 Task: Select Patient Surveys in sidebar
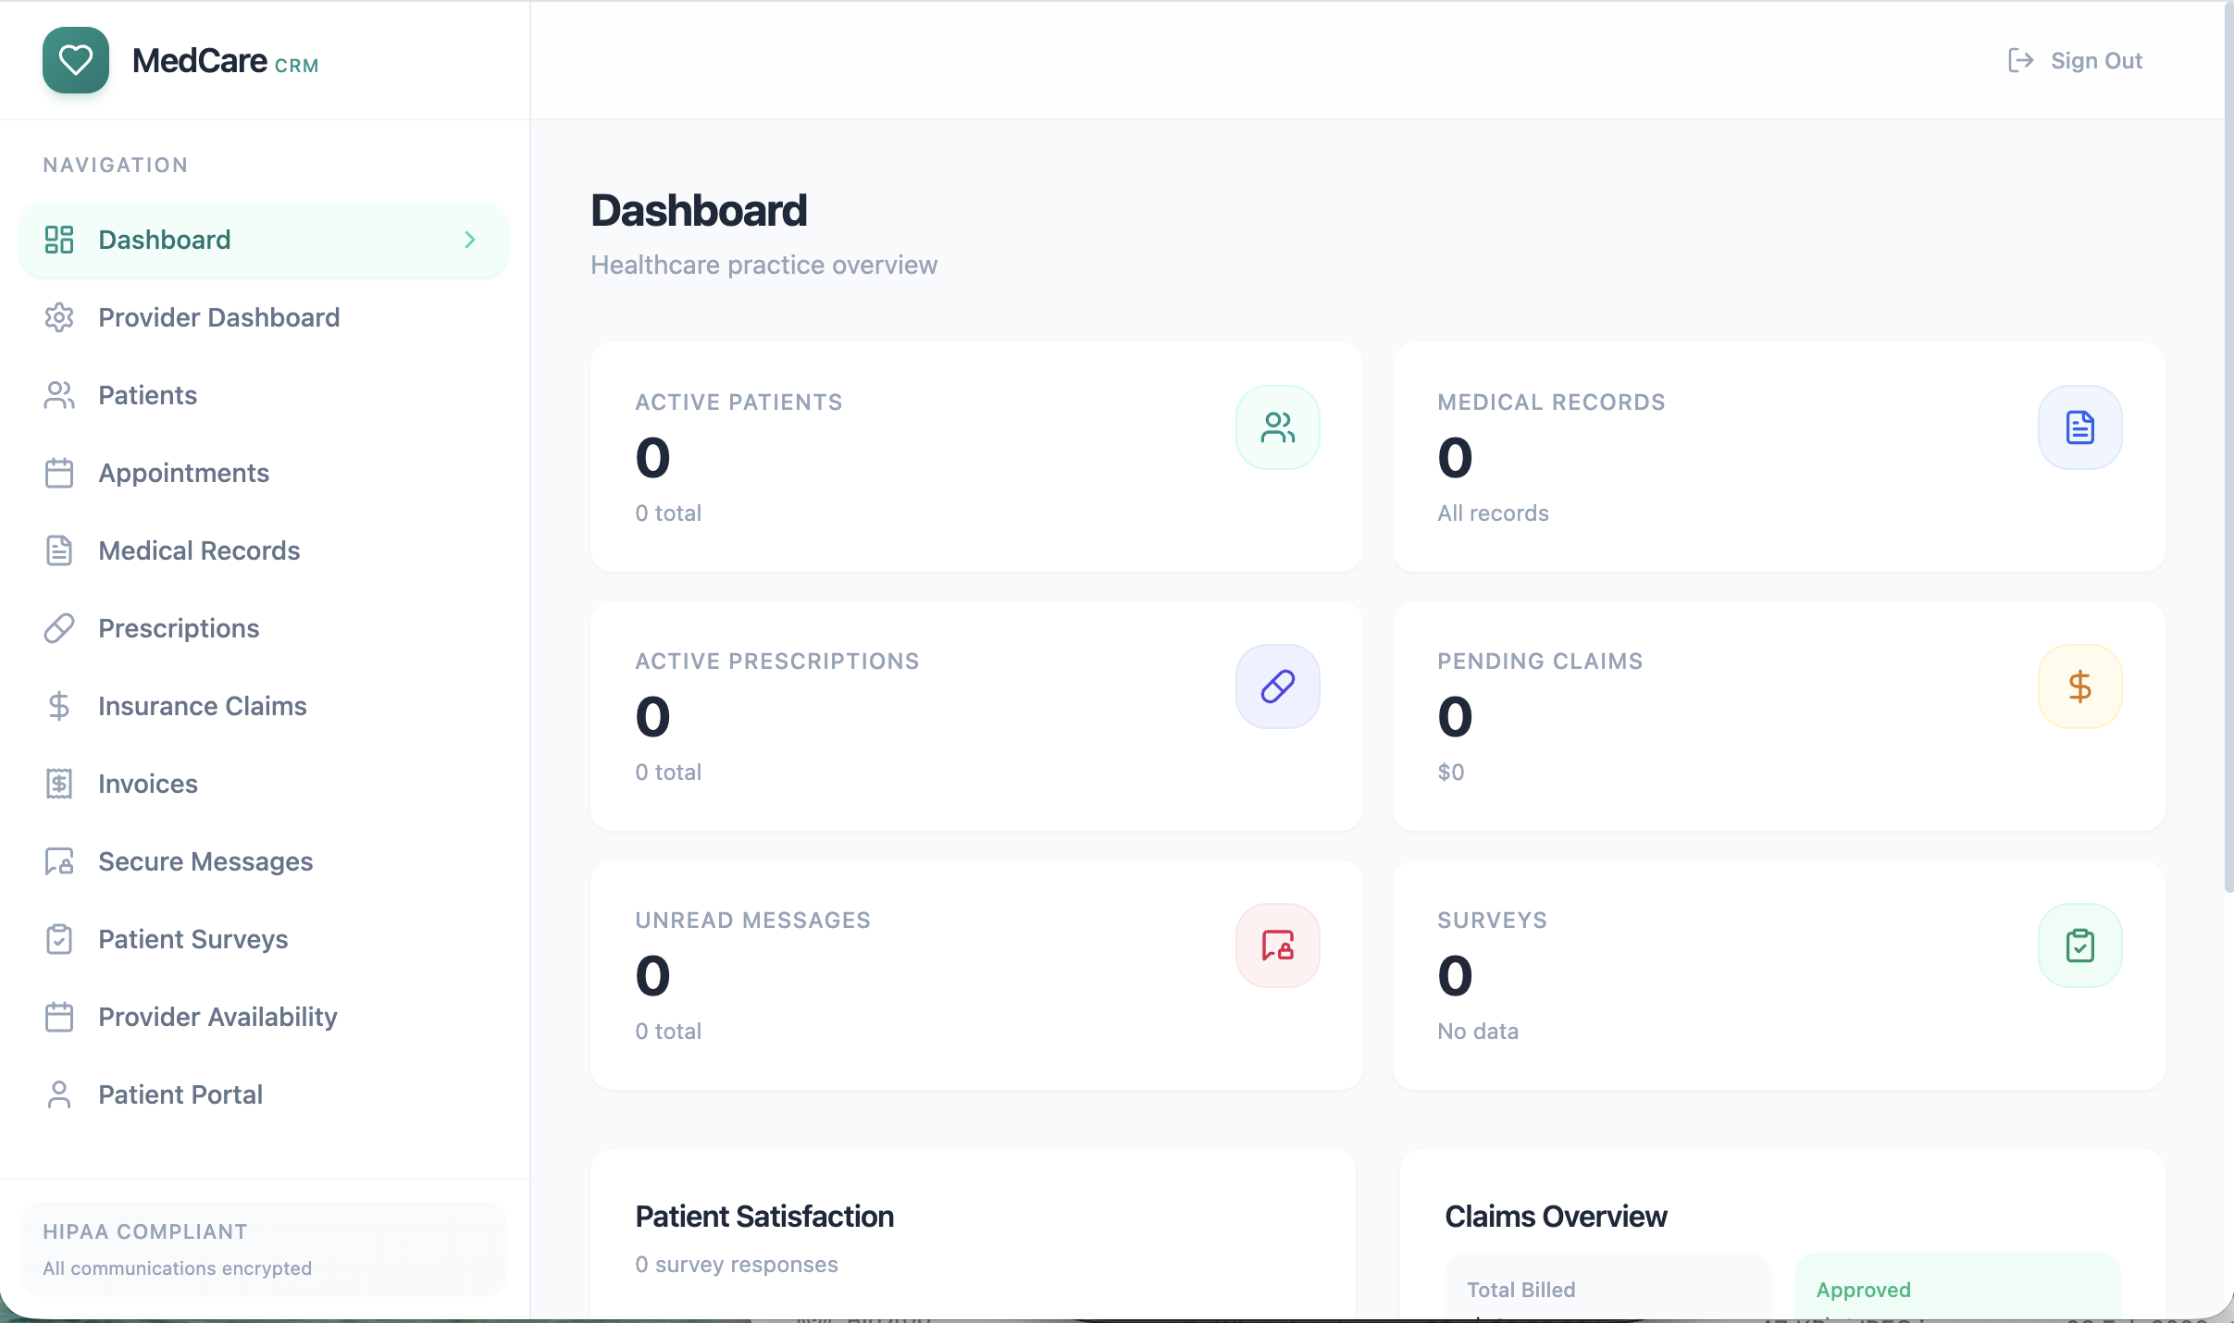[x=264, y=939]
